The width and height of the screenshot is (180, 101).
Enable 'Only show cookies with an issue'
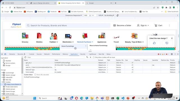point(94,57)
